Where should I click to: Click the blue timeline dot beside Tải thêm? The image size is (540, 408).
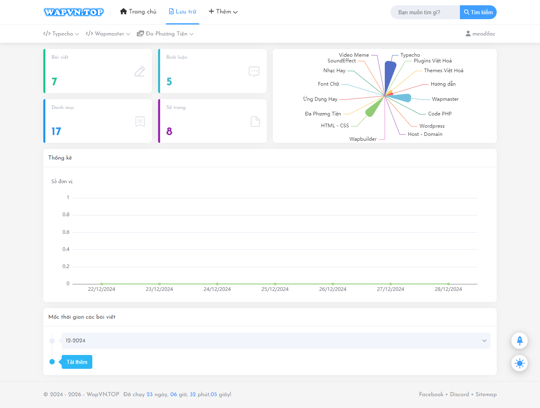[52, 361]
